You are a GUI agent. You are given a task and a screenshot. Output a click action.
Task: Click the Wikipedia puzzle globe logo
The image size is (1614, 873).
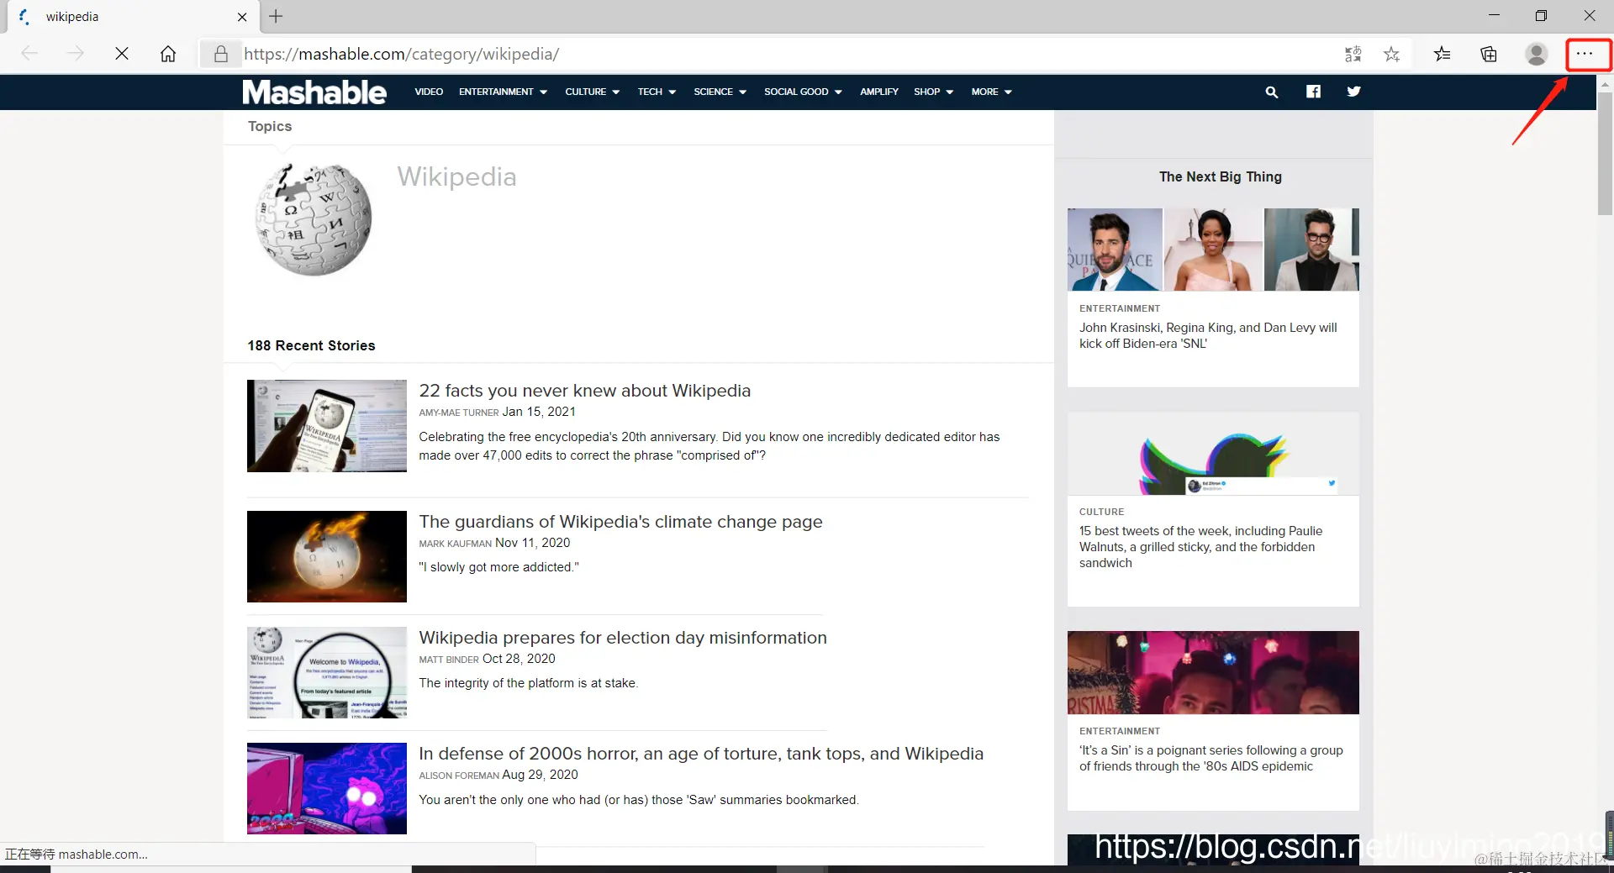[x=313, y=219]
